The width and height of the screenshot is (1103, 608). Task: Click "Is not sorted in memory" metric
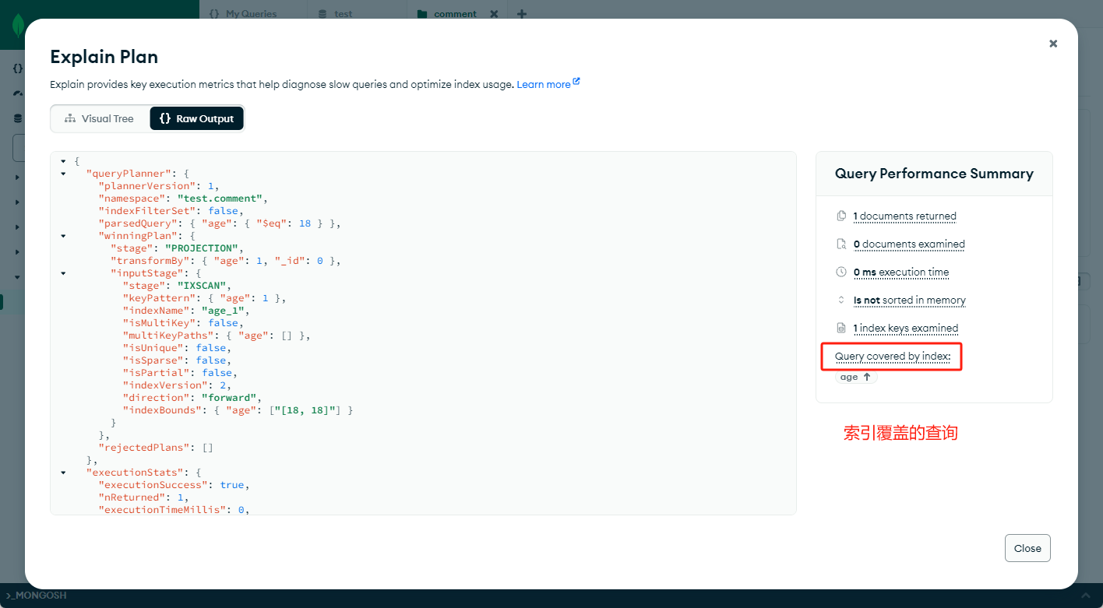click(x=909, y=300)
